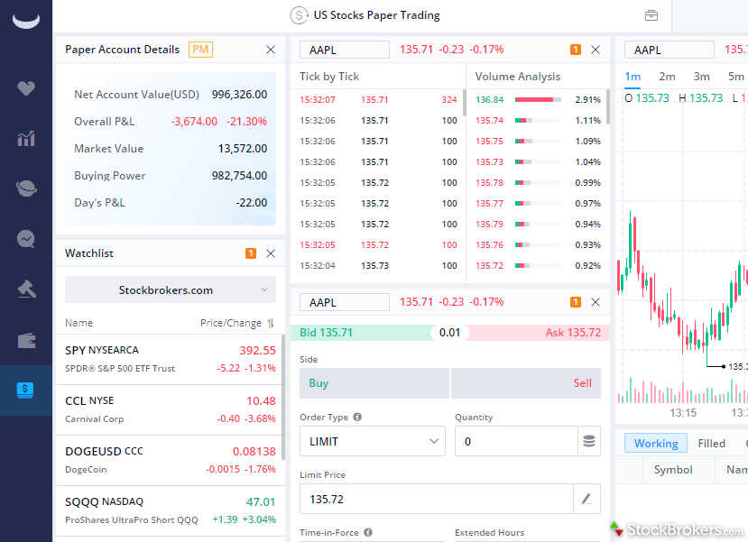Screen dimensions: 748x542
Task: Click AAPL symbol field in tick panel
Action: (x=345, y=50)
